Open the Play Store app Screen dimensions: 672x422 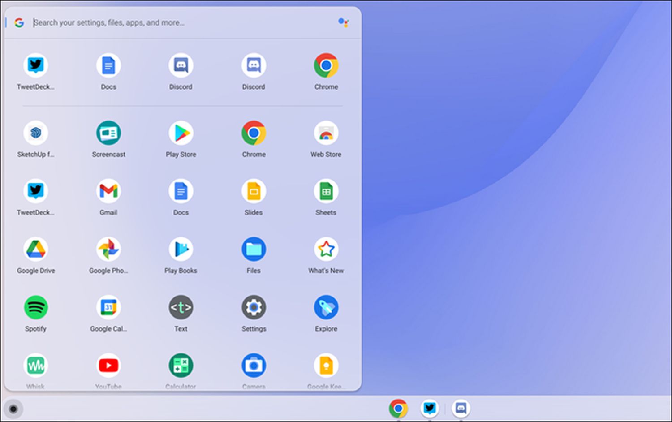point(181,133)
